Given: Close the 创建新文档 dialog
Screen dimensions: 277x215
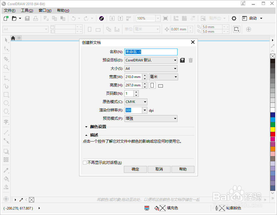Looking at the screenshot, I should (193, 42).
